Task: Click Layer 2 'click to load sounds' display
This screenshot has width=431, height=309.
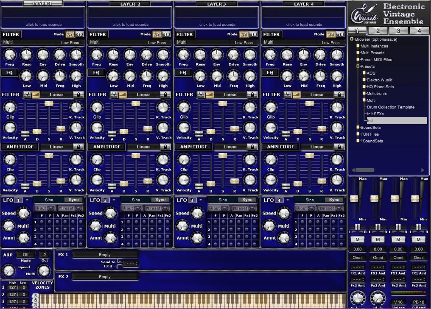Action: pos(130,17)
